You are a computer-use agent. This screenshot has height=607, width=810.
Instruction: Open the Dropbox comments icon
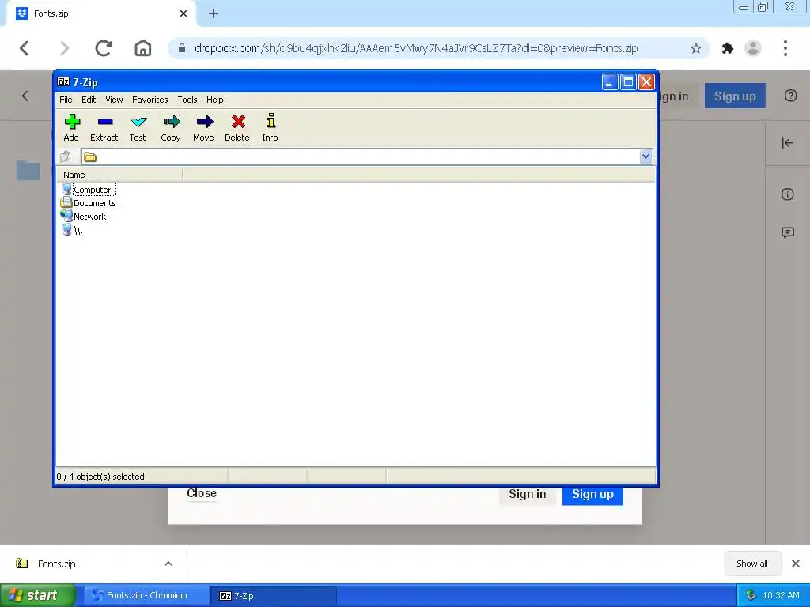coord(788,232)
